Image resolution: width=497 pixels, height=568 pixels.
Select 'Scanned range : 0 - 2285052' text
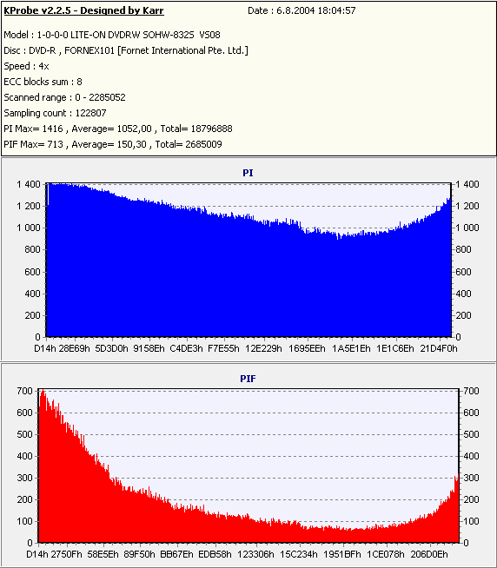[x=64, y=97]
